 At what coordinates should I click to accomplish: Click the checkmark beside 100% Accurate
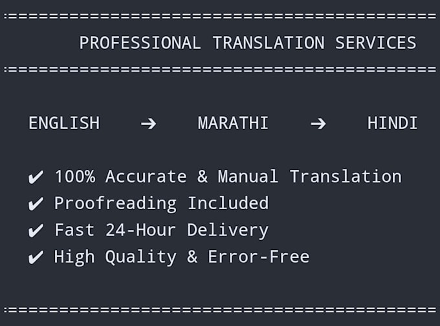pos(36,177)
